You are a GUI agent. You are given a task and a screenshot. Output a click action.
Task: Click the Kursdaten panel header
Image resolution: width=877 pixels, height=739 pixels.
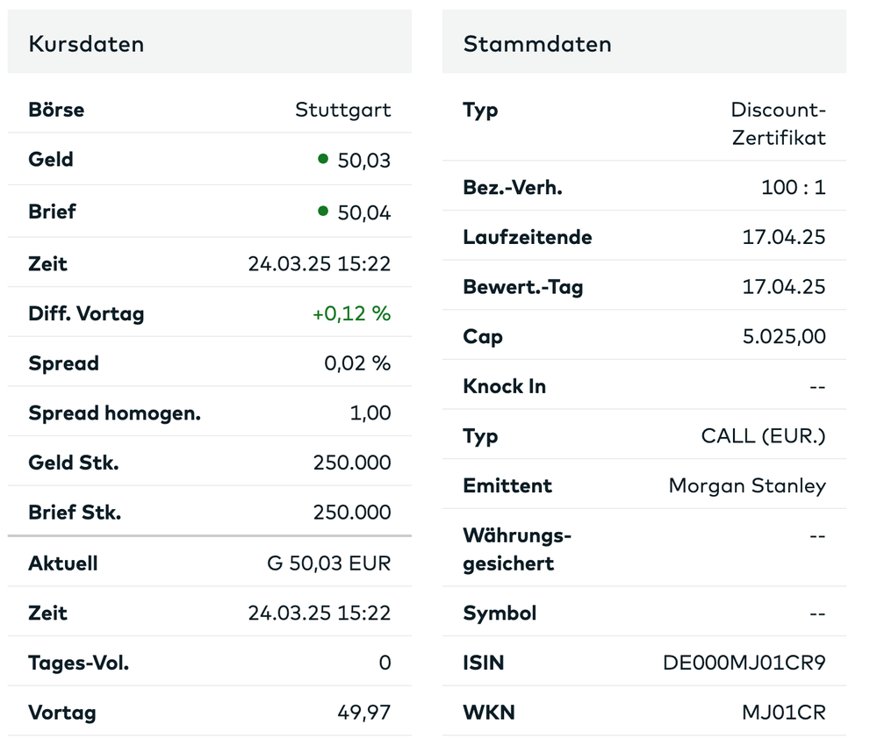pyautogui.click(x=86, y=44)
